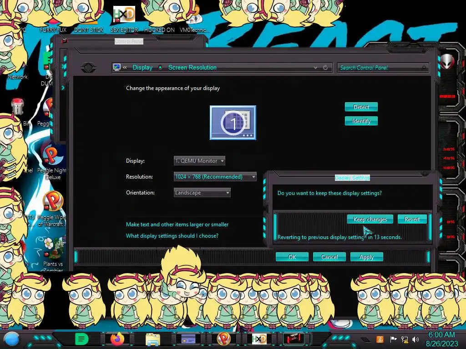Click OK in Screen Resolution window

coord(292,257)
